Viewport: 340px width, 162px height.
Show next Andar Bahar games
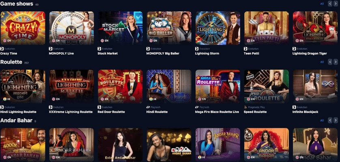tap(336, 120)
